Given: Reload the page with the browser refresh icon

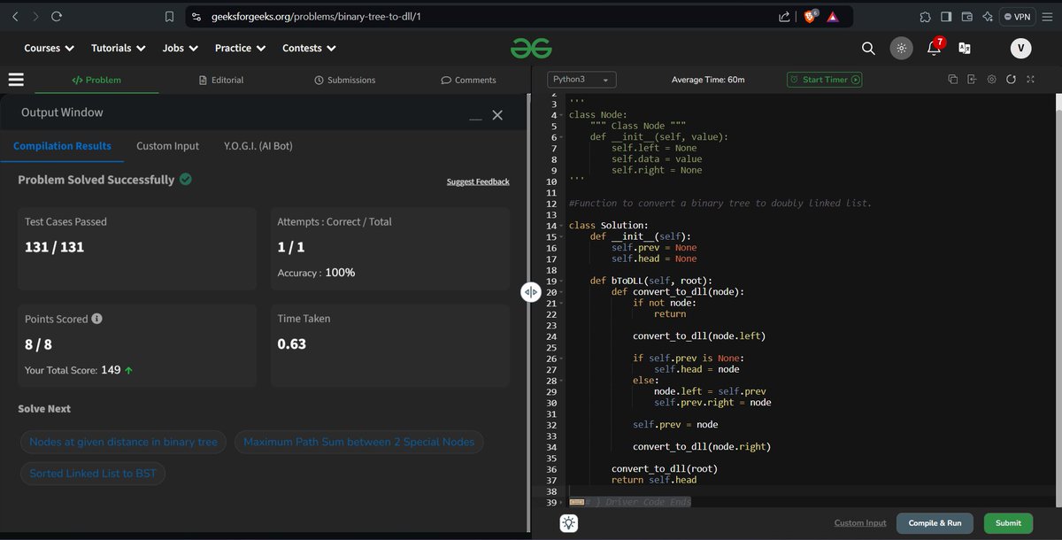Looking at the screenshot, I should 57,16.
